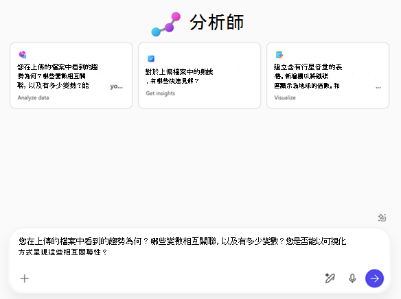The width and height of the screenshot is (401, 299).
Task: Open the Visualize suggestion card
Action: (x=328, y=75)
